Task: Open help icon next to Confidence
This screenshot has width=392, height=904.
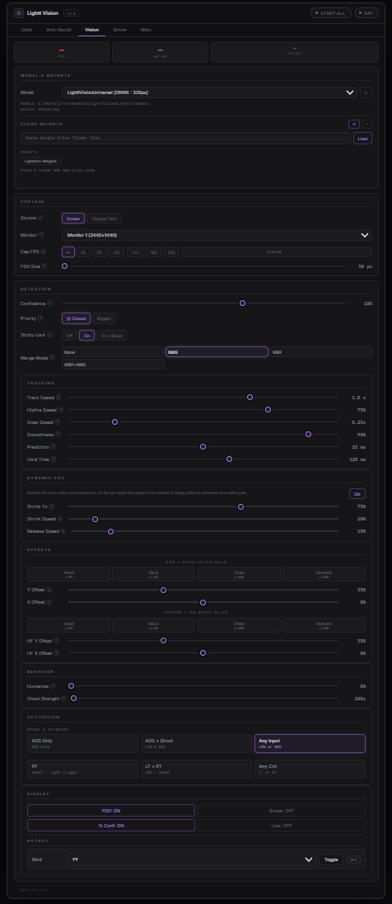Action: [x=49, y=304]
